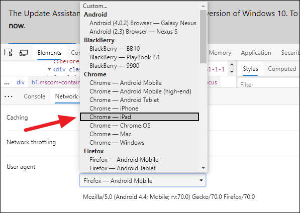Activate the inspect element picker icon
Viewport: 300px width, 213px height.
point(8,52)
